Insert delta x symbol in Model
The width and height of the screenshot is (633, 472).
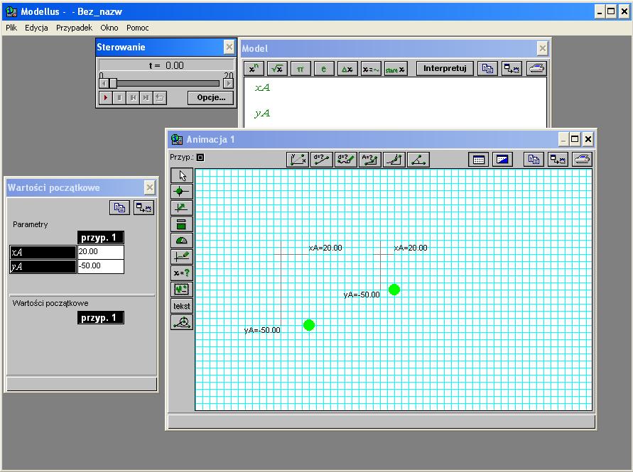347,69
